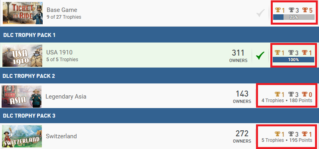Click the gold trophy icon for Switzerland
This screenshot has width=319, height=149.
coord(277,134)
